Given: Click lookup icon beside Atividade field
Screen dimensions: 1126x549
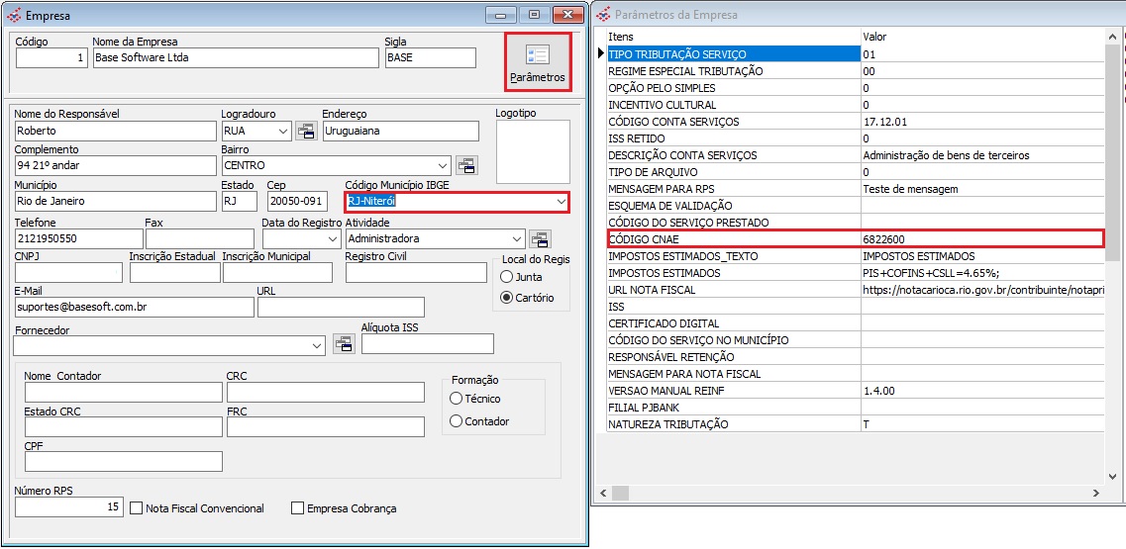Looking at the screenshot, I should coord(540,238).
